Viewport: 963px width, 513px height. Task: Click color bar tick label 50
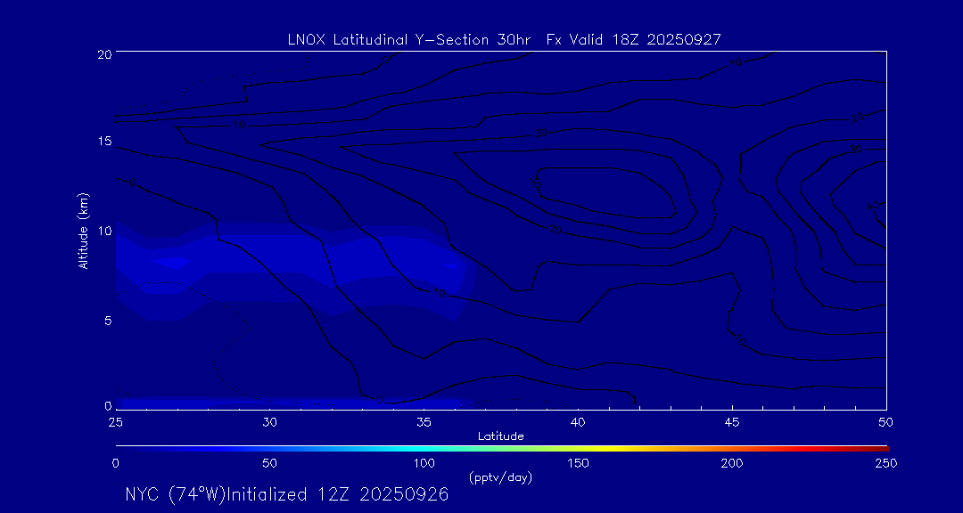click(269, 463)
